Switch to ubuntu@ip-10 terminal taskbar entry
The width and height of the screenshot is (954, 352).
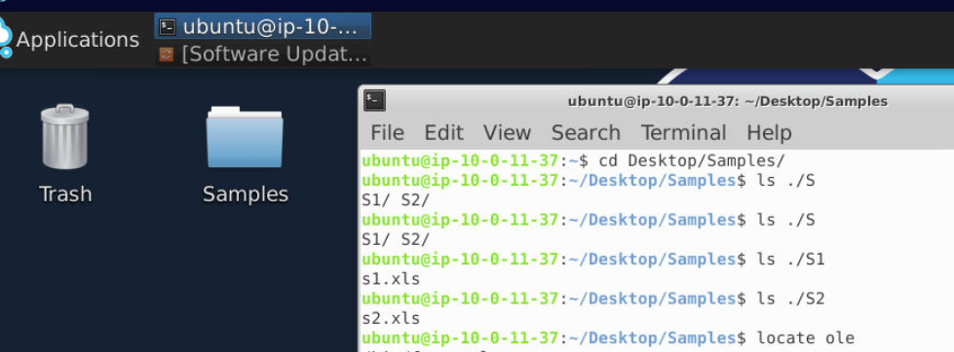point(263,26)
